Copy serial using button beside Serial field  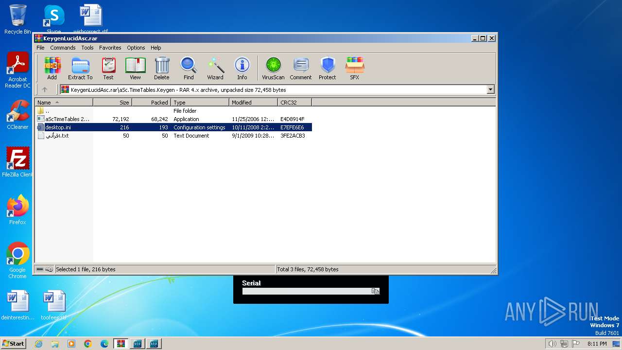[375, 291]
